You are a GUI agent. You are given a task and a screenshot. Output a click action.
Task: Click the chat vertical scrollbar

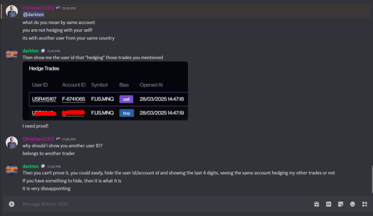click(372, 180)
